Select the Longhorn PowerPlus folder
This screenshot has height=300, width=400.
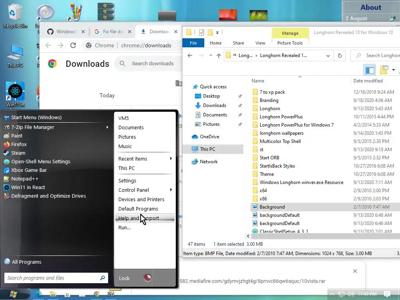tap(281, 116)
